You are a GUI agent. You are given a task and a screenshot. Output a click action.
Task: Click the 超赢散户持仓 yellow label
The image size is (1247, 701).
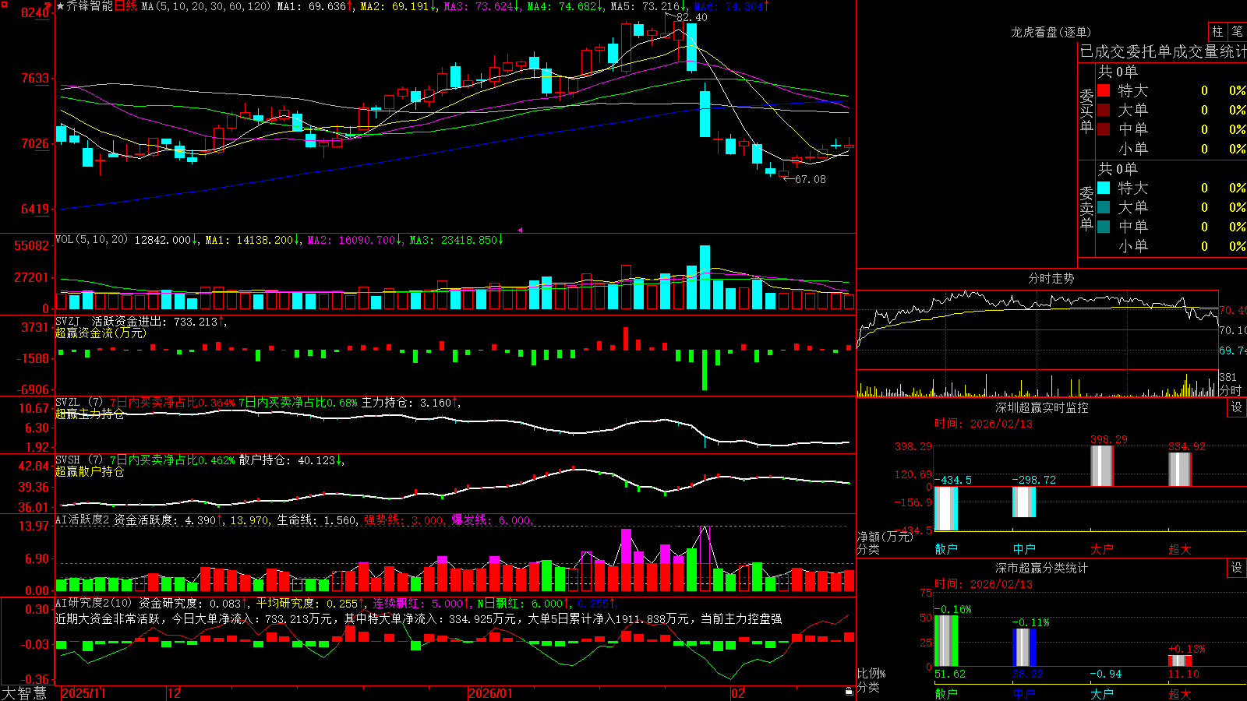tap(90, 471)
